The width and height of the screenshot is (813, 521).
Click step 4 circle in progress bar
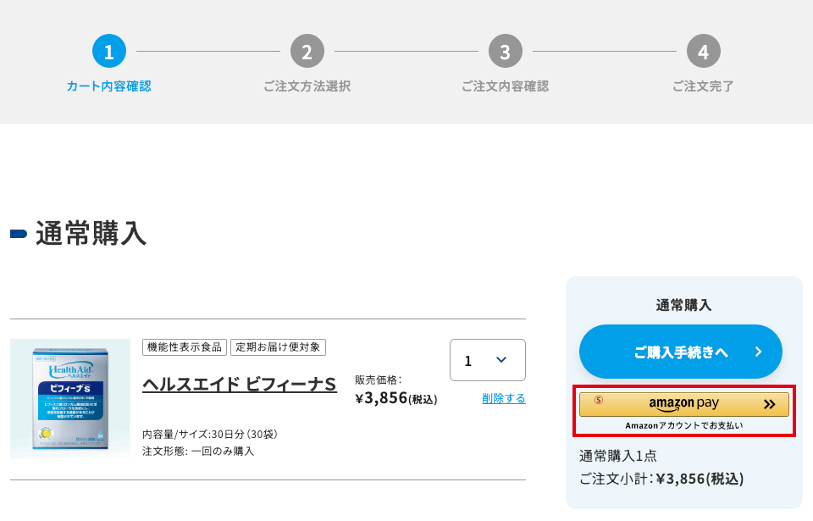703,51
